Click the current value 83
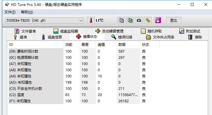 [x=67, y=95]
